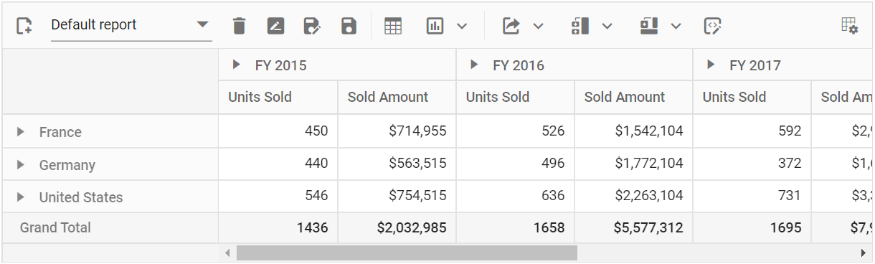Click the $563,515 cell
This screenshot has height=264, width=875.
397,164
